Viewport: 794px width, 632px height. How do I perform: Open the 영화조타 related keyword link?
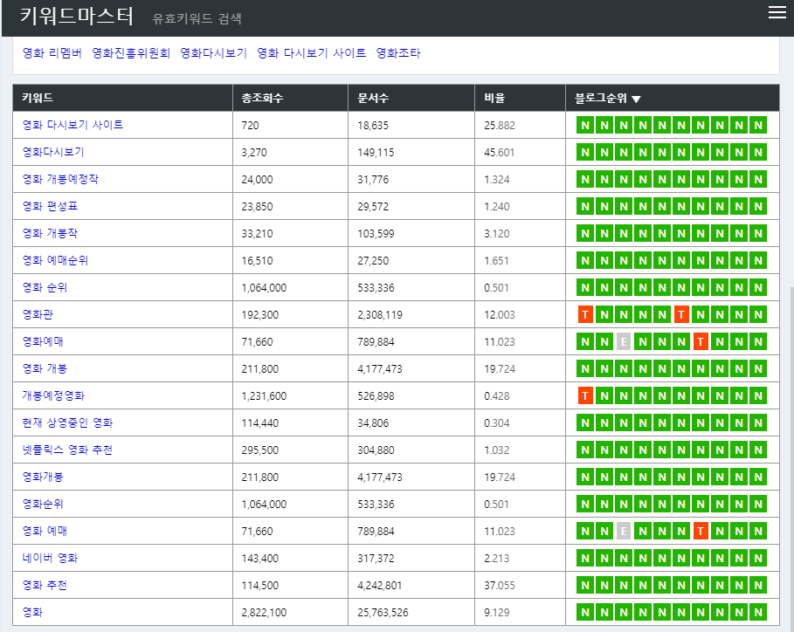(398, 53)
